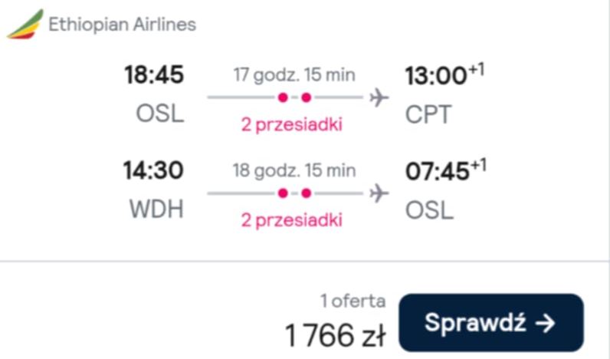The height and width of the screenshot is (359, 610).
Task: Click the return flight airplane icon
Action: point(379,193)
